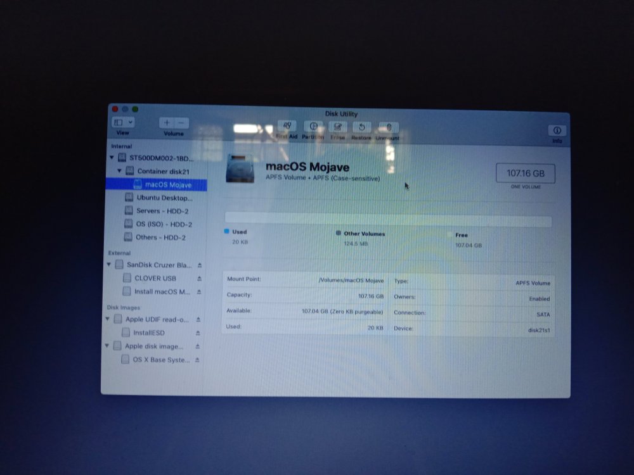Eject the Apple UDIF read-only image
This screenshot has height=475, width=634.
[198, 319]
